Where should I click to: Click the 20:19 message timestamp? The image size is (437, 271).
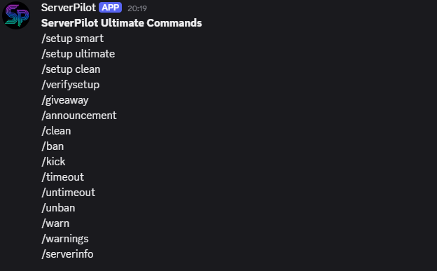coord(137,8)
